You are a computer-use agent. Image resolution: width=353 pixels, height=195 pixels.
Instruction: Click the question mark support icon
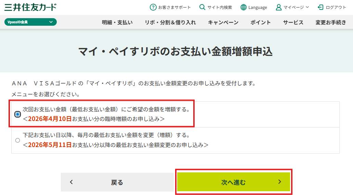coord(153,7)
